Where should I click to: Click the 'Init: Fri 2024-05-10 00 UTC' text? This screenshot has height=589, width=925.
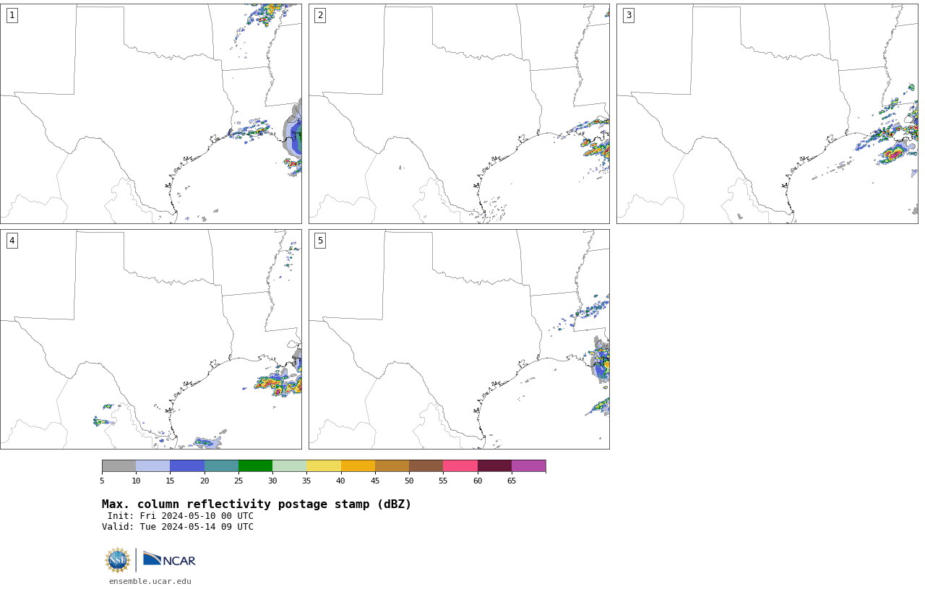tap(181, 516)
